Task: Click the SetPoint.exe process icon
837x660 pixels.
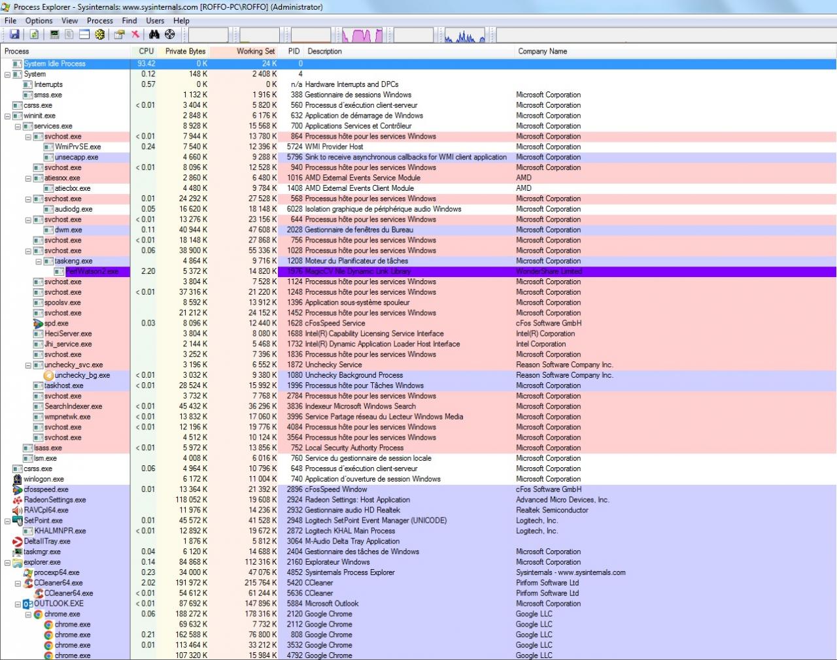Action: coord(18,521)
